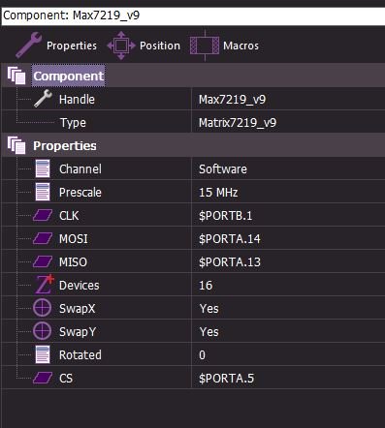Click the SwapY circle icon
Viewport: 385px width, 428px height.
pos(43,331)
